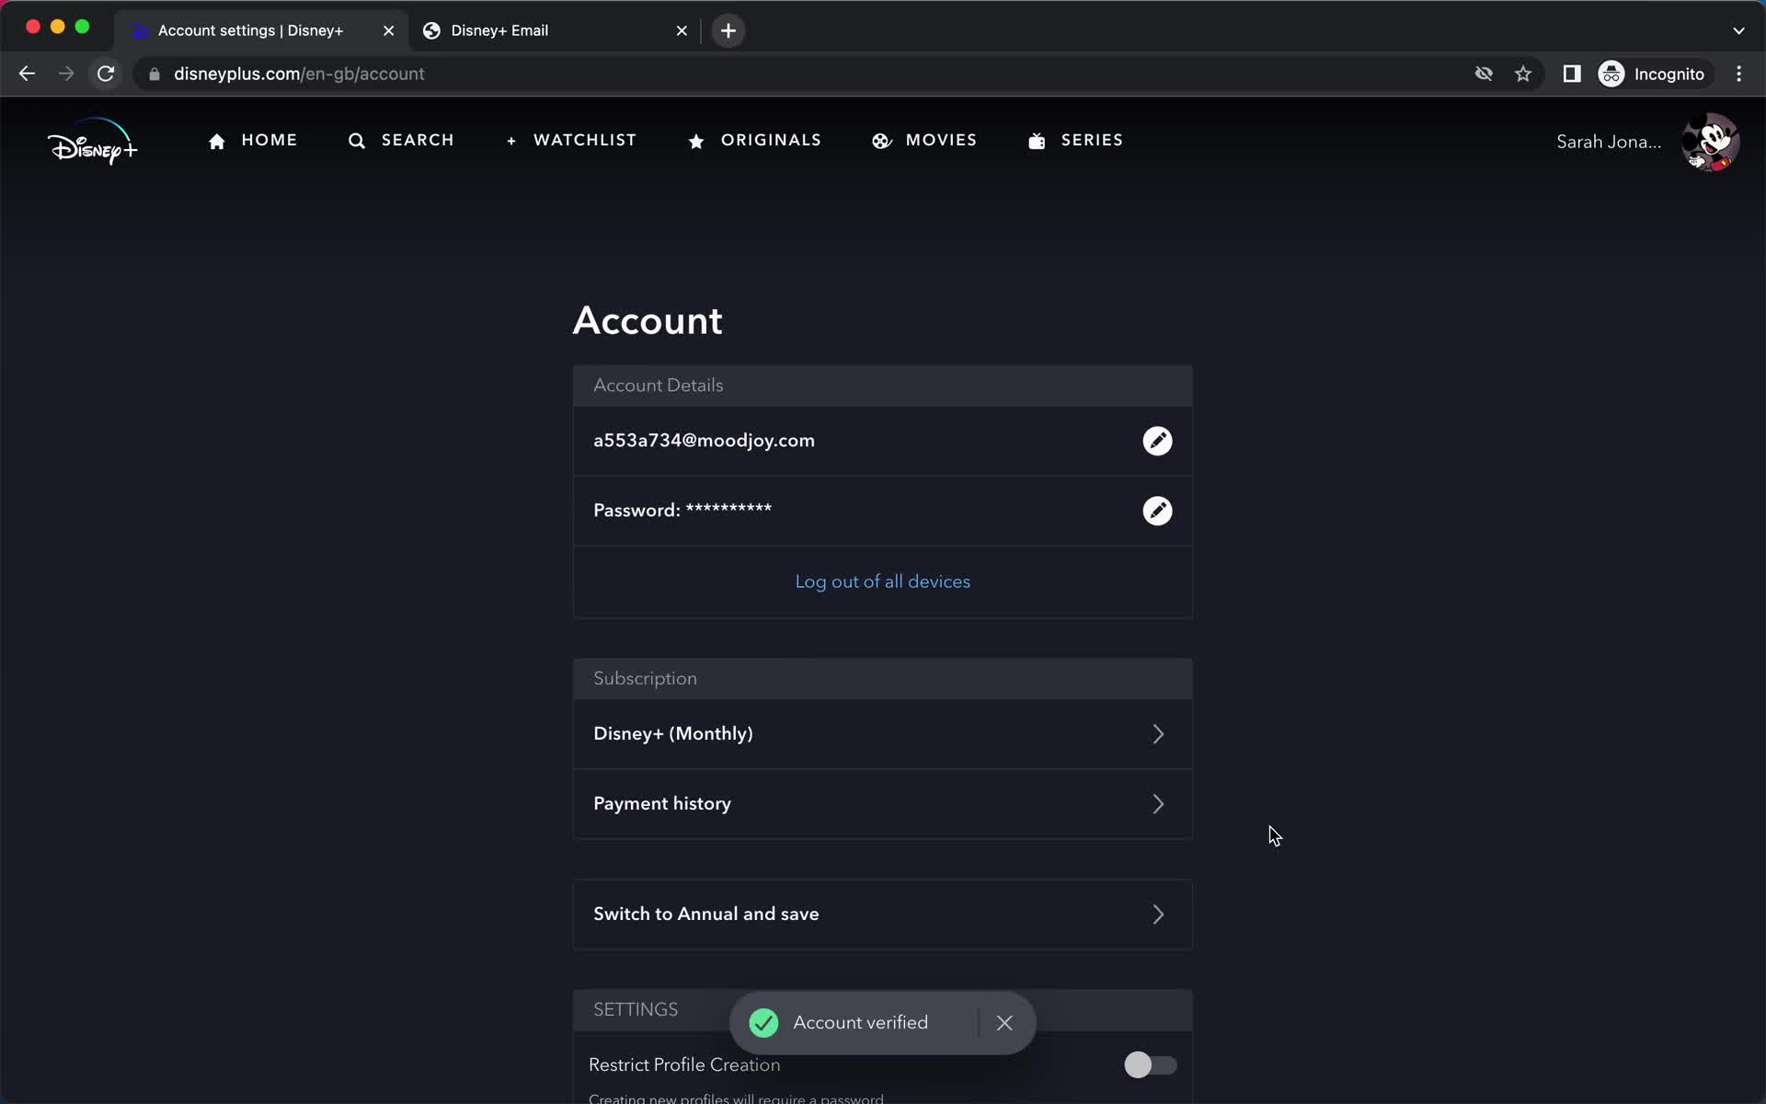Click the SETTINGS section header
The width and height of the screenshot is (1766, 1104).
pos(636,1010)
